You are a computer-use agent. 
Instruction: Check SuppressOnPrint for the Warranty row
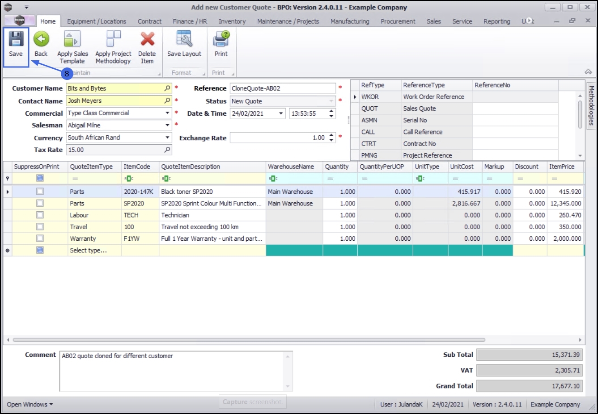click(40, 238)
